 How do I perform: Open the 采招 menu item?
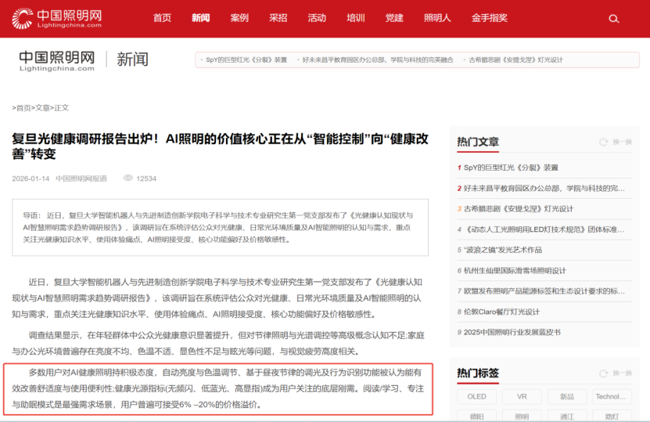278,18
